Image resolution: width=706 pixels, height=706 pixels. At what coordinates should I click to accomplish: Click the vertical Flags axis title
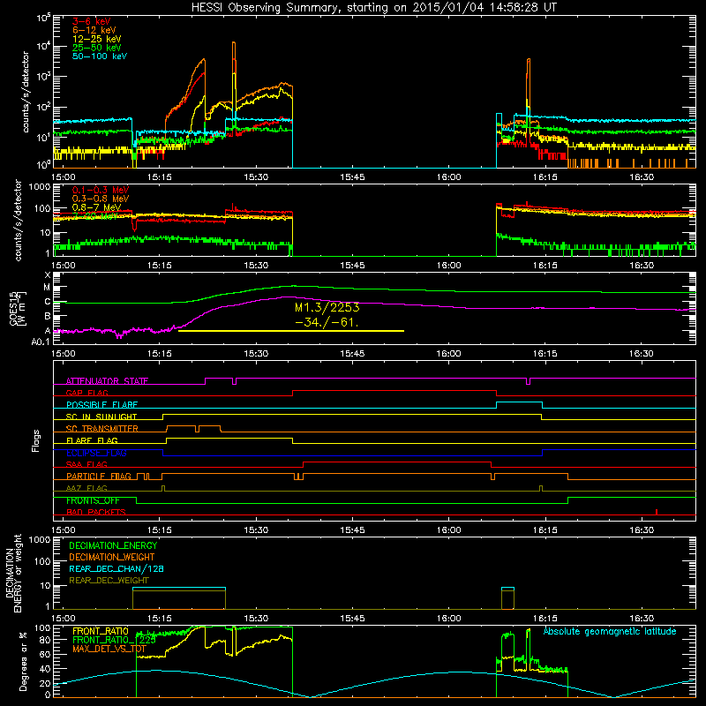pos(36,440)
